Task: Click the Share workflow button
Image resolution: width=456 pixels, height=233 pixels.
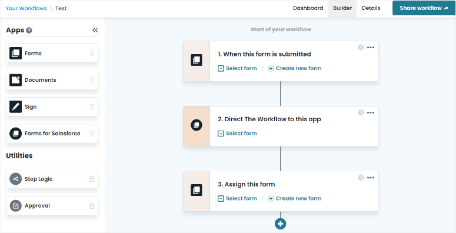Action: (424, 8)
